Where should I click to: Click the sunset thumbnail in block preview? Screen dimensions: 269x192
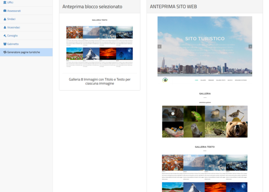(108, 54)
